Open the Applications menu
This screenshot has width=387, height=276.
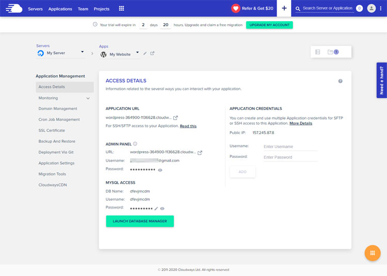[60, 9]
